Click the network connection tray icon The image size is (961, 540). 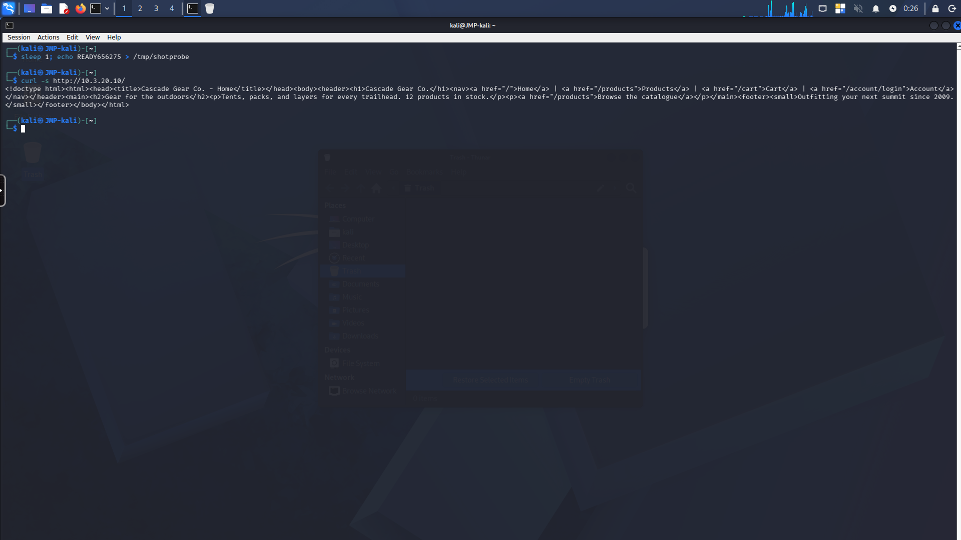click(822, 8)
